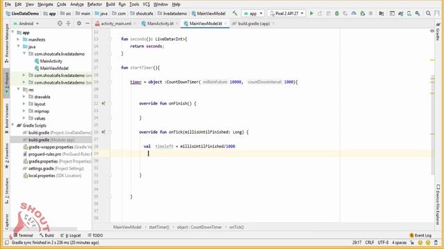Expand the drawable folder

24,97
